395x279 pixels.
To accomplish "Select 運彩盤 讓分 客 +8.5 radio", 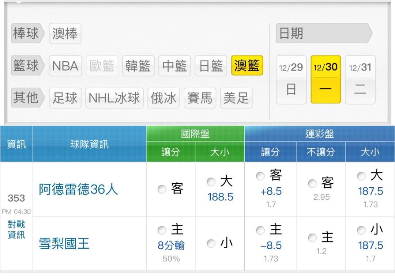I will click(x=260, y=176).
